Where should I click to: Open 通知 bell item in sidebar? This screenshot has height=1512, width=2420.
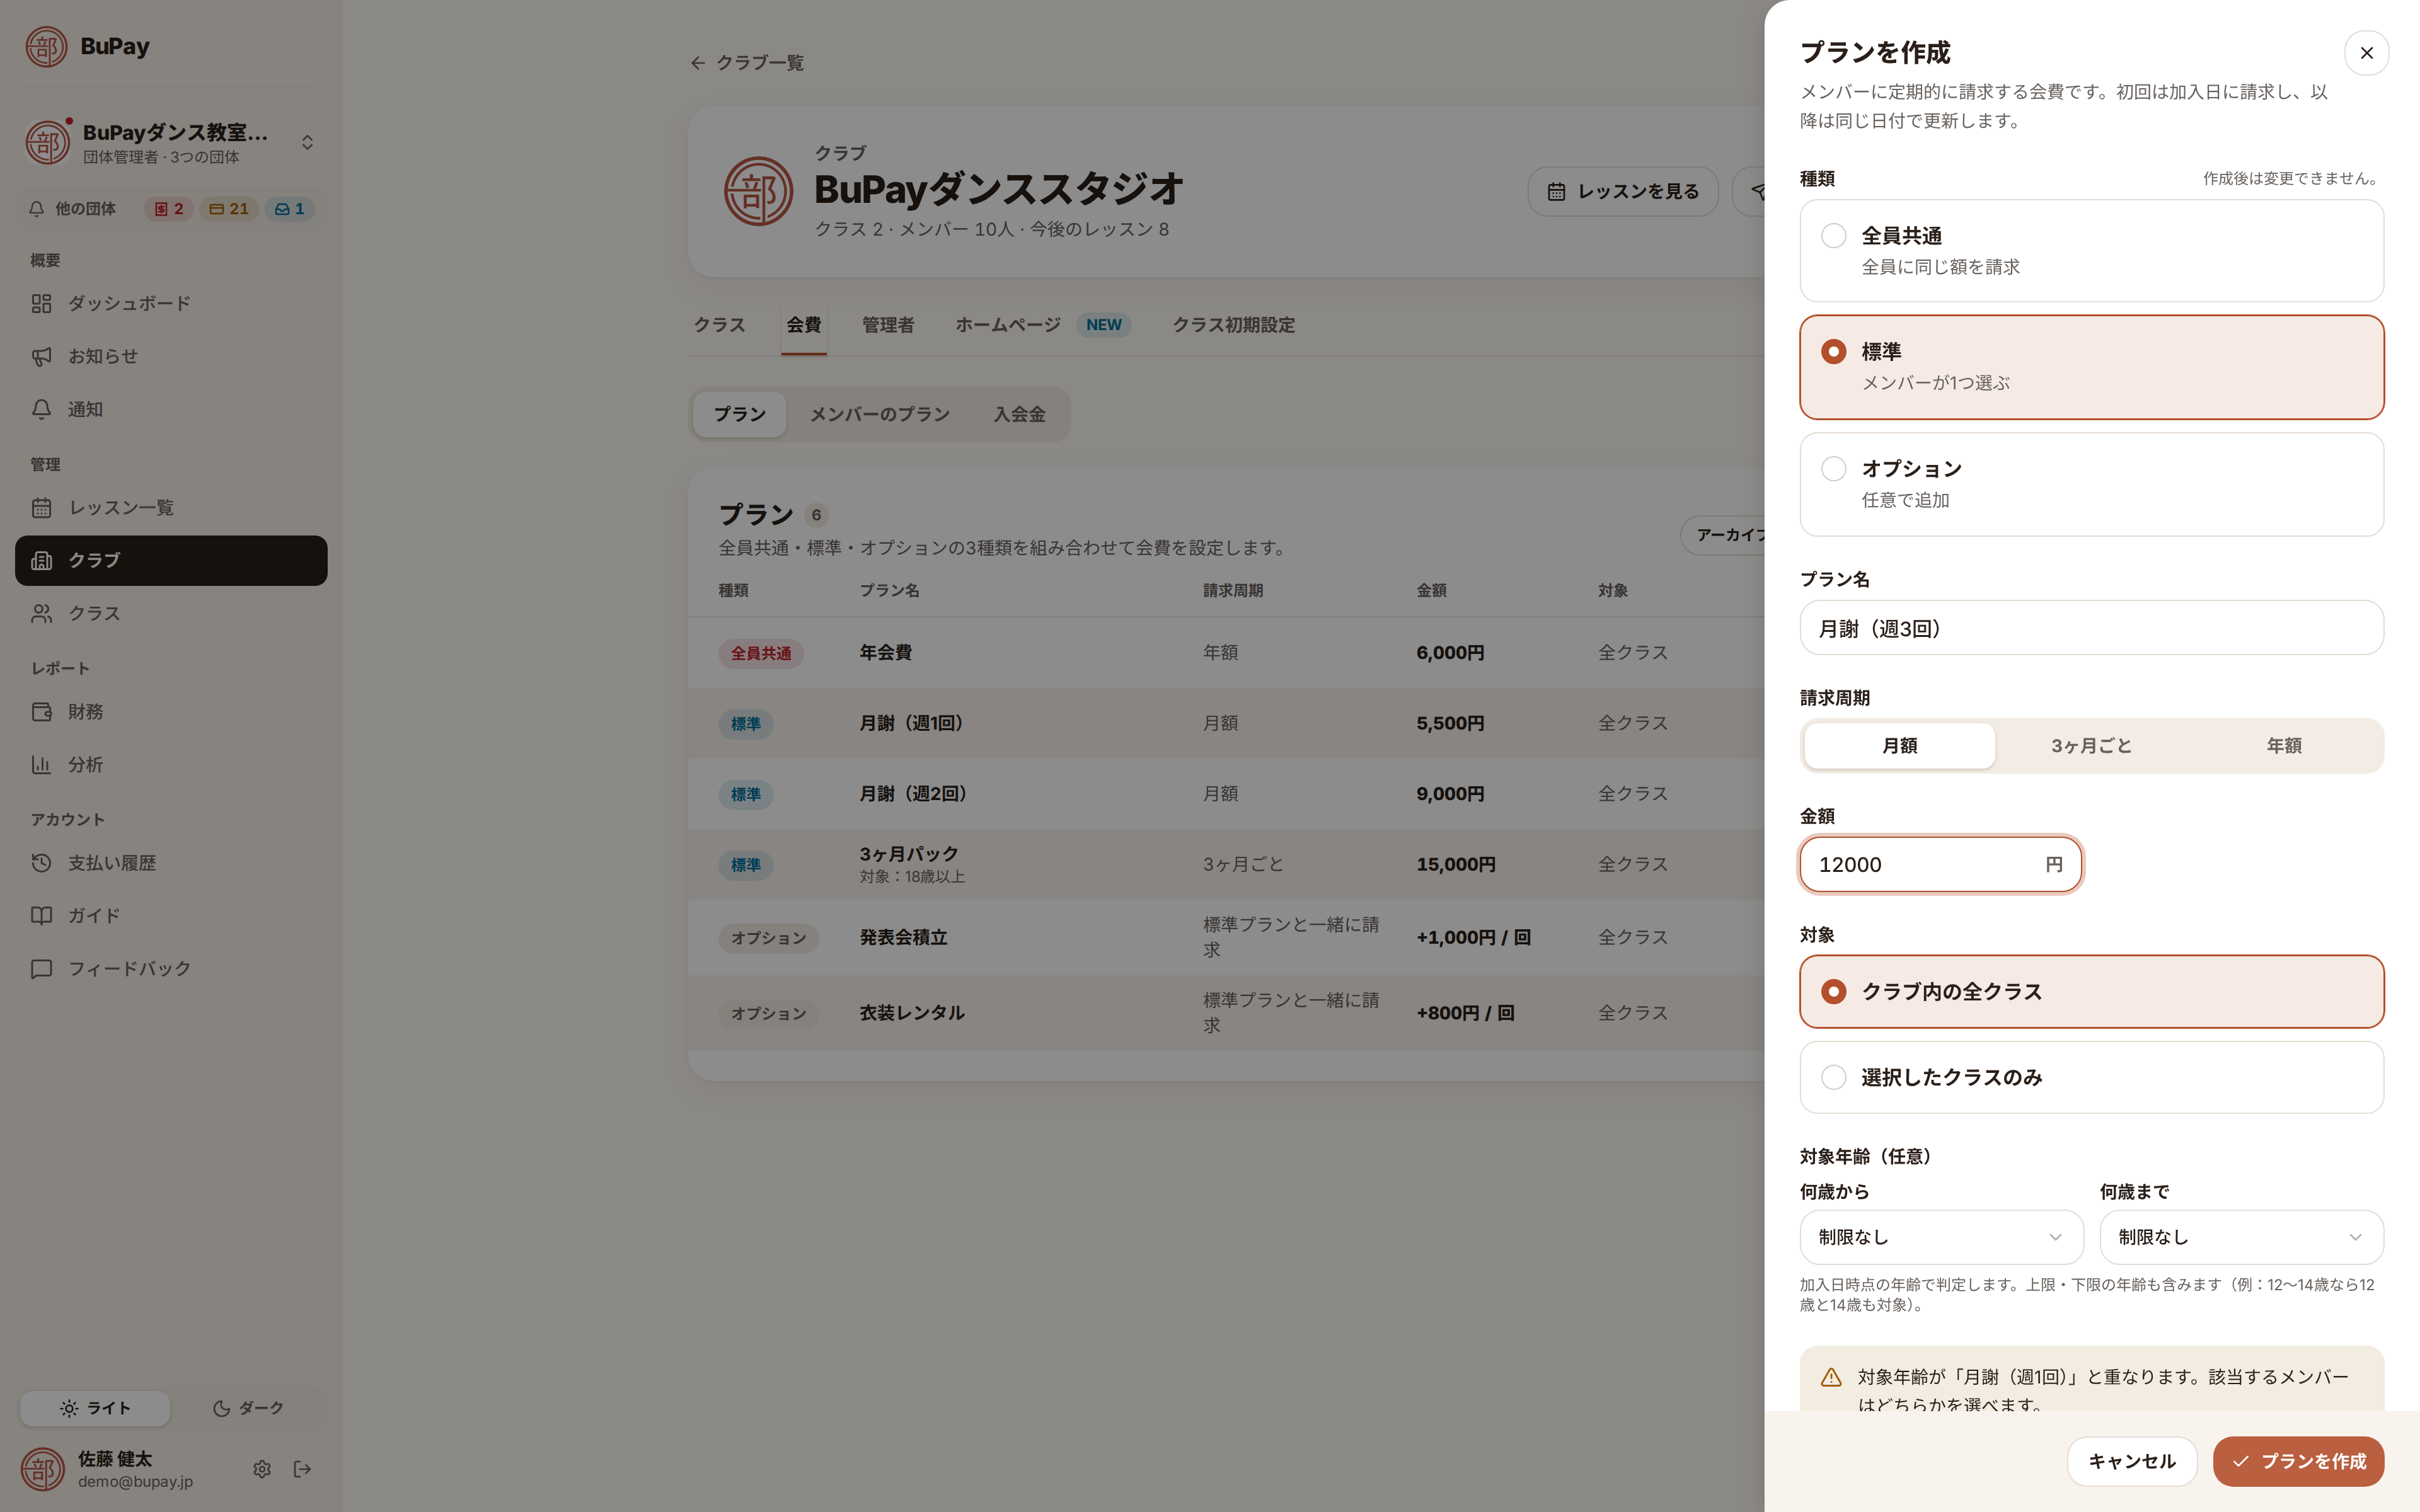point(171,409)
